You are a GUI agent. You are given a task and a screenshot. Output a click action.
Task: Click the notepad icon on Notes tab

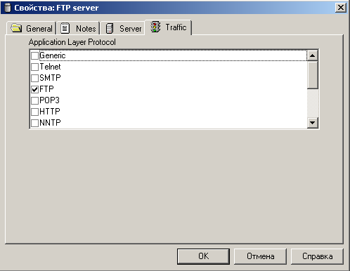pos(65,28)
